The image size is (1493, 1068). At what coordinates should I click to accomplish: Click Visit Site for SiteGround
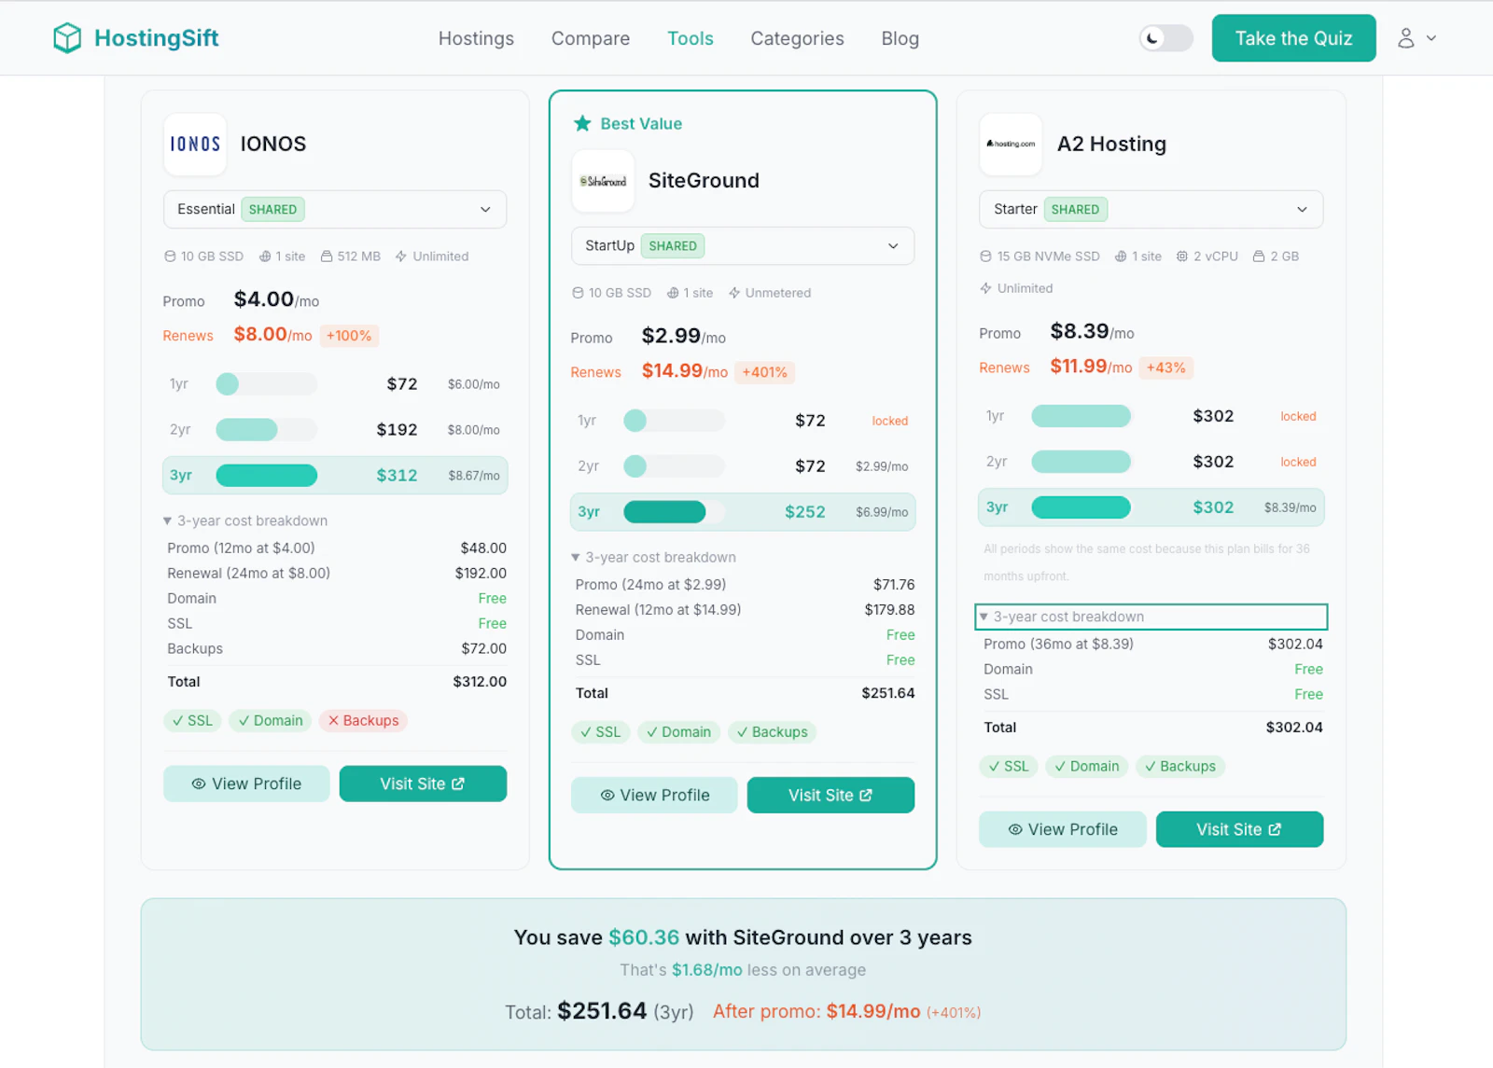(x=830, y=796)
